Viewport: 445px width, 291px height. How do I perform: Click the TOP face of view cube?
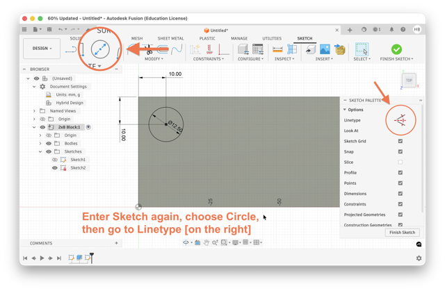(409, 80)
